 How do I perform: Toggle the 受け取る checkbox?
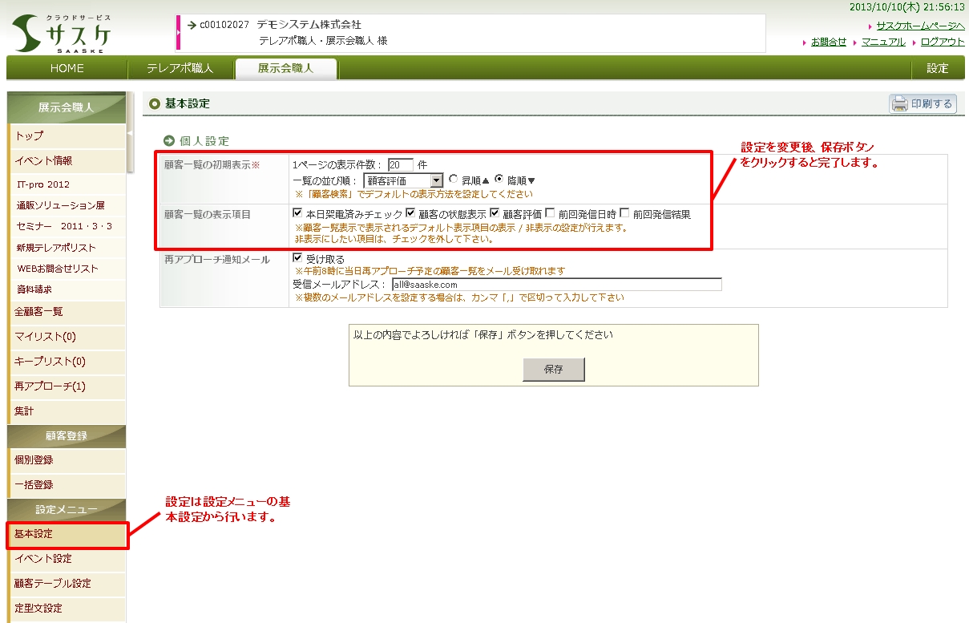click(298, 258)
